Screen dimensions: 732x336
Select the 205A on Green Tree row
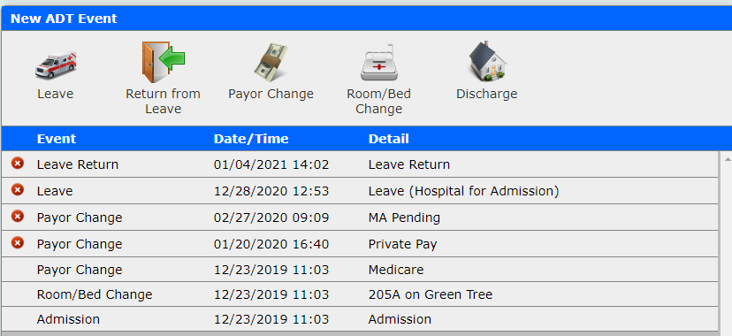(360, 294)
